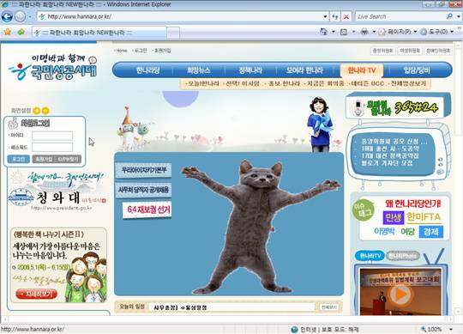Click the 여성위원회 button at top right
The height and width of the screenshot is (334, 463).
[x=410, y=51]
